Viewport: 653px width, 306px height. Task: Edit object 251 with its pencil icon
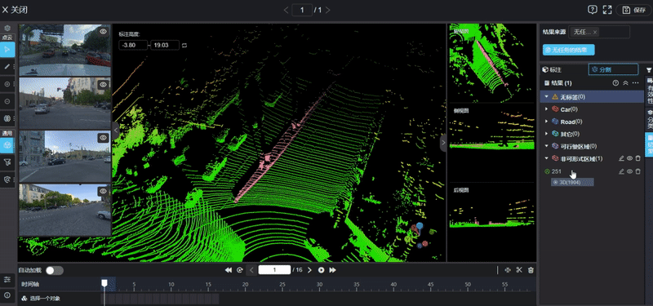621,171
